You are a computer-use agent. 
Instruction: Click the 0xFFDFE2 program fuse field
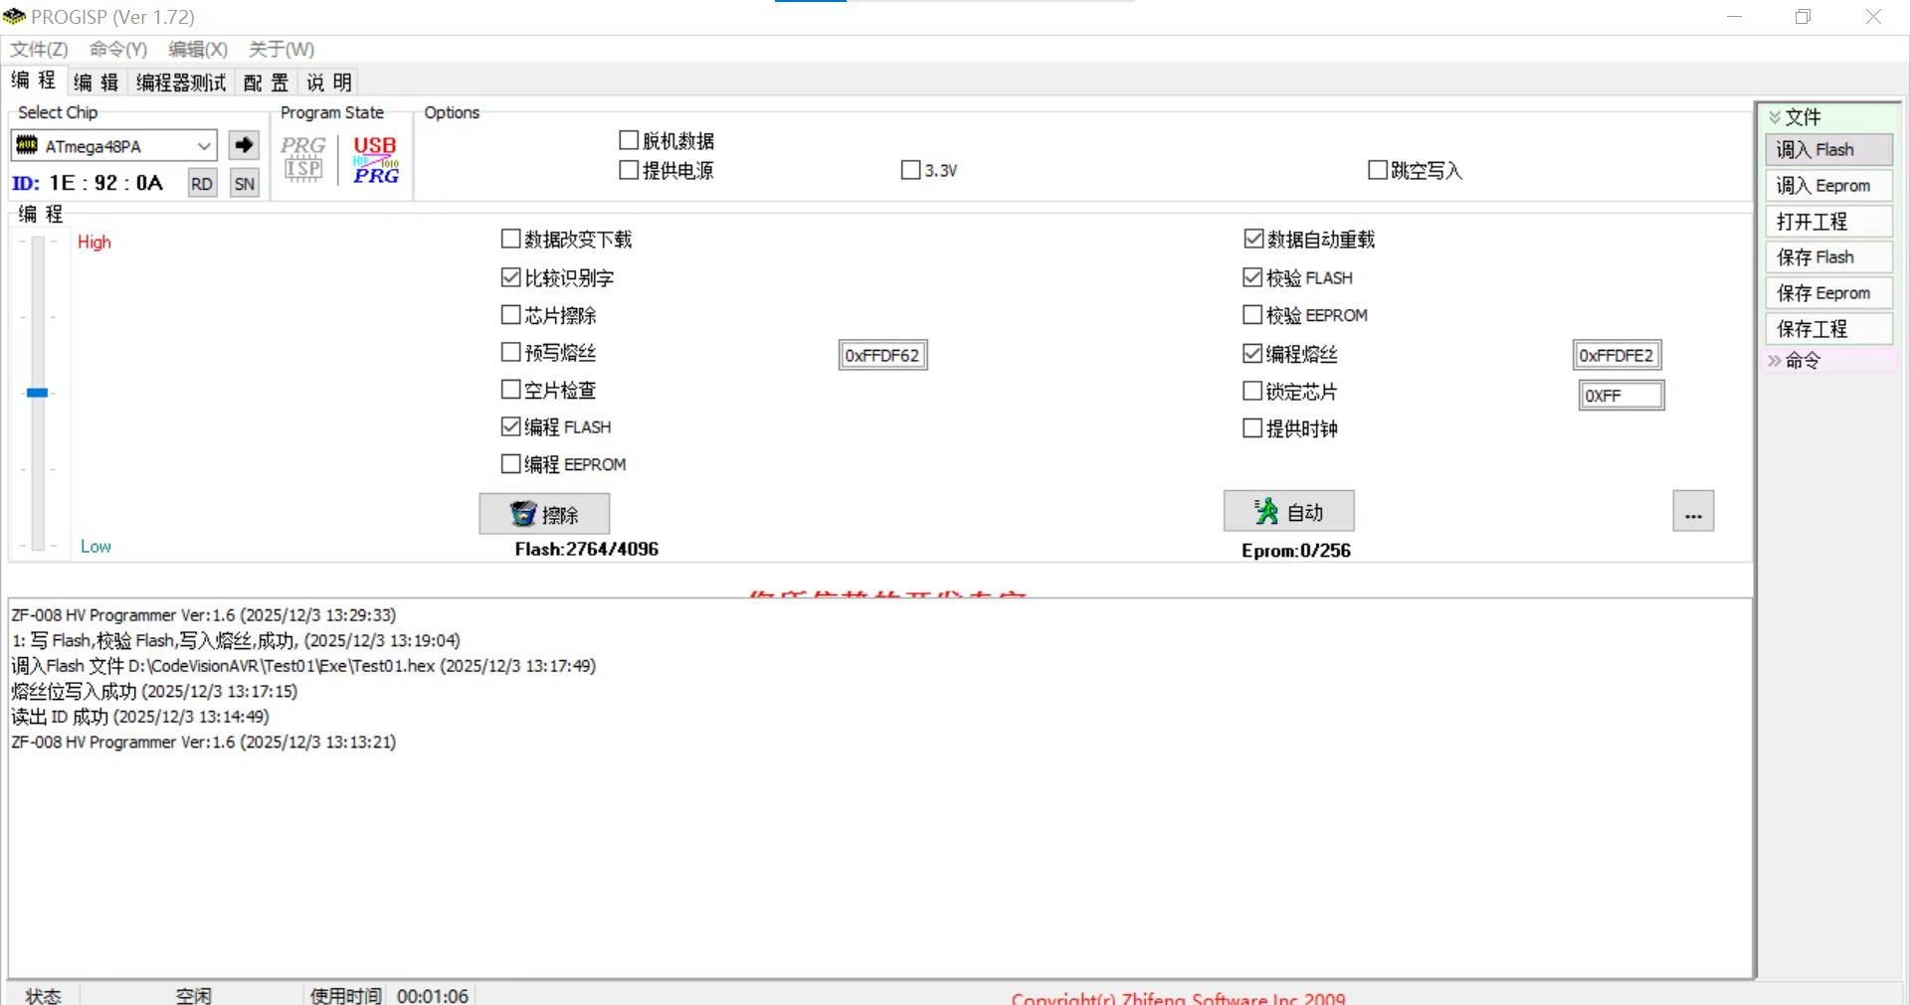[1618, 355]
